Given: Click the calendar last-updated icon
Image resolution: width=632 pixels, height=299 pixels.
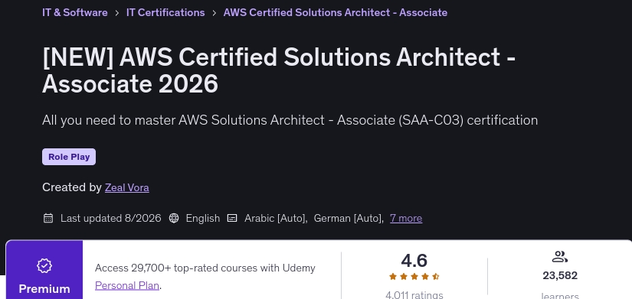Looking at the screenshot, I should pos(48,218).
